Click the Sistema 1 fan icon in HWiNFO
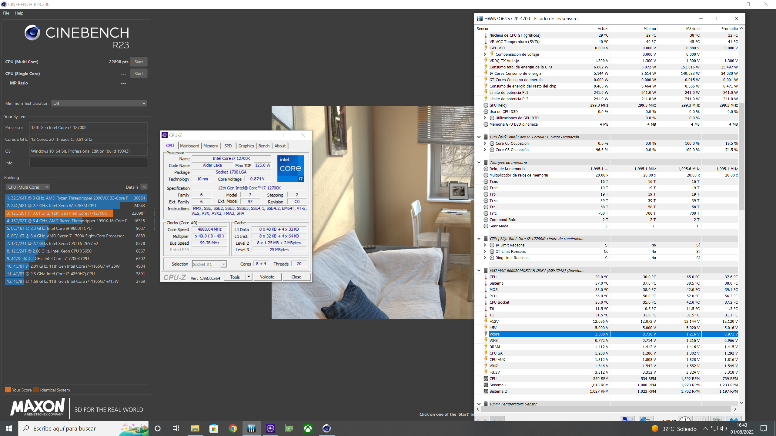Image resolution: width=776 pixels, height=436 pixels. [486, 385]
